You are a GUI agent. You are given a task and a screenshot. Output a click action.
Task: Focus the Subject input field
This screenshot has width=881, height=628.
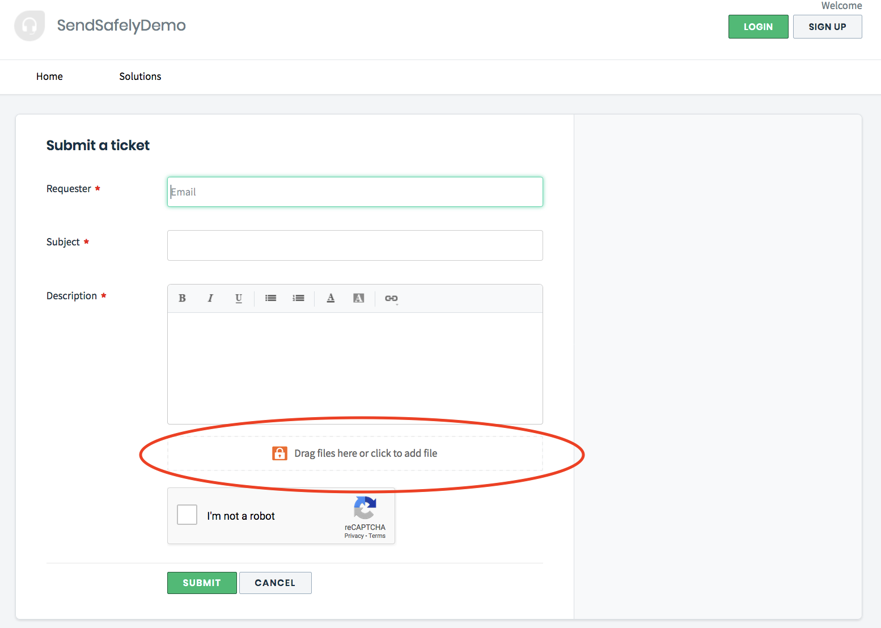pyautogui.click(x=355, y=245)
